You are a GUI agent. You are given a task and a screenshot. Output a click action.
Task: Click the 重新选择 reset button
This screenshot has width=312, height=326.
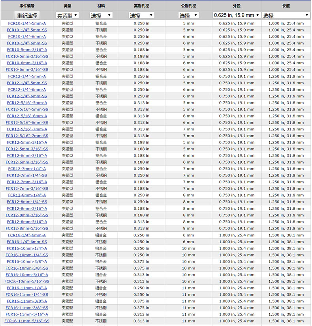[x=27, y=15]
